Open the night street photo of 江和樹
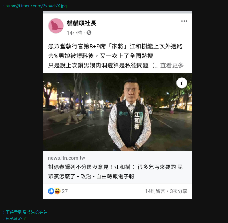228x223 pixels. point(117,112)
